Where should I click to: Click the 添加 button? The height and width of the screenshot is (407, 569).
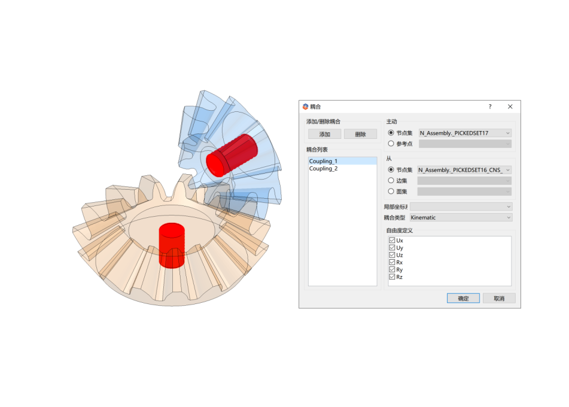point(324,134)
